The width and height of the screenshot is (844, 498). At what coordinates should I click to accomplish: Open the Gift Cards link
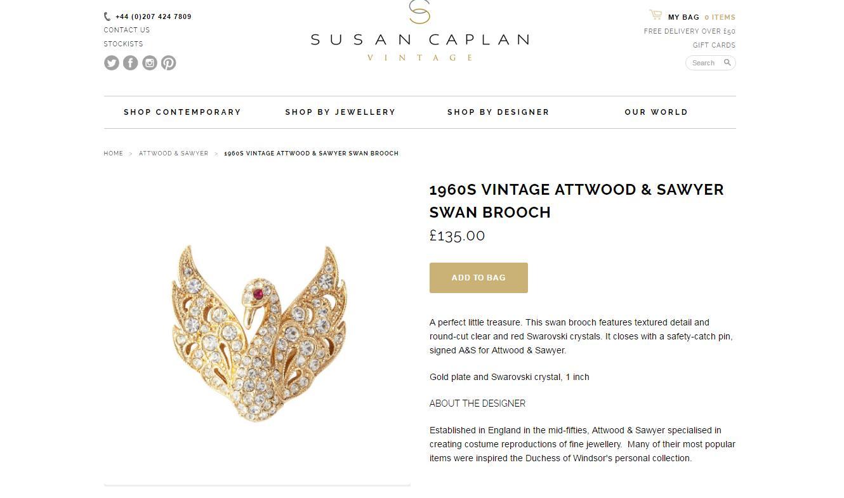pos(714,45)
